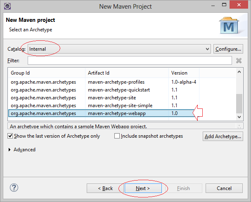Go to previous page with Back button
Viewport: 251px width, 202px height.
tap(105, 188)
